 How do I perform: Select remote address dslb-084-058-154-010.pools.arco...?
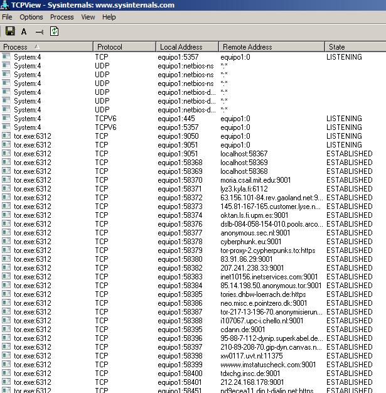click(x=271, y=224)
